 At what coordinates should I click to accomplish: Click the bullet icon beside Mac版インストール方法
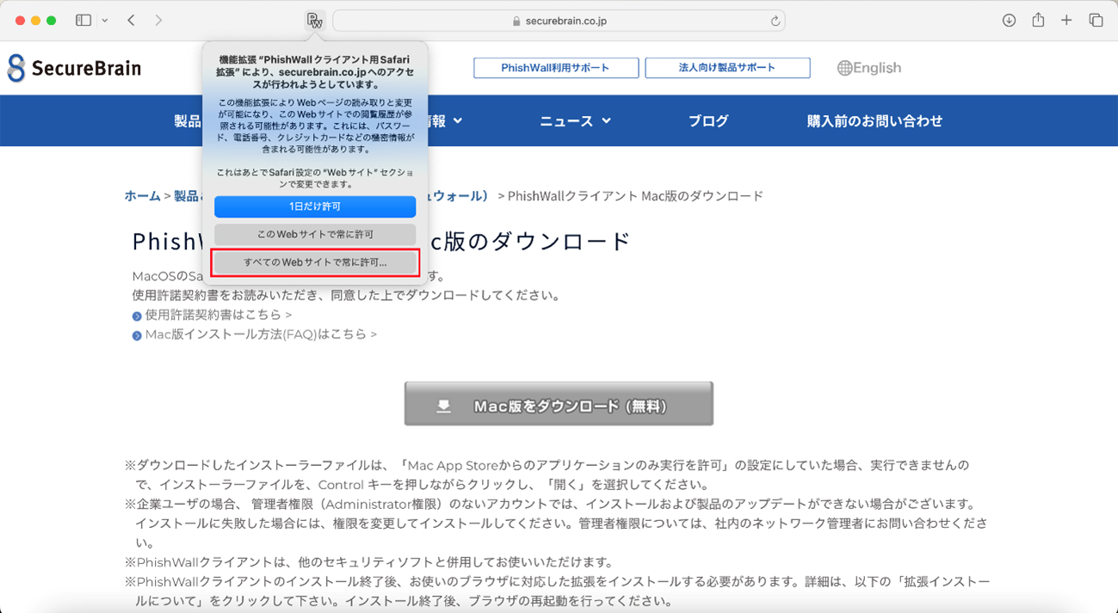tap(137, 335)
